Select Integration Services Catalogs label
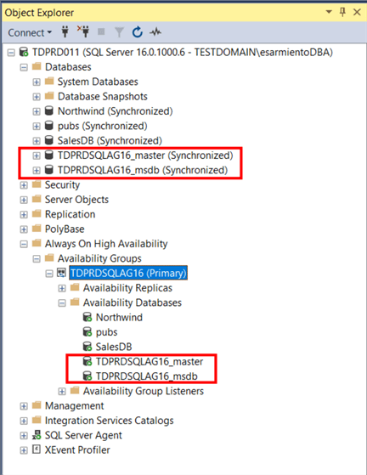The width and height of the screenshot is (367, 475). (x=110, y=421)
